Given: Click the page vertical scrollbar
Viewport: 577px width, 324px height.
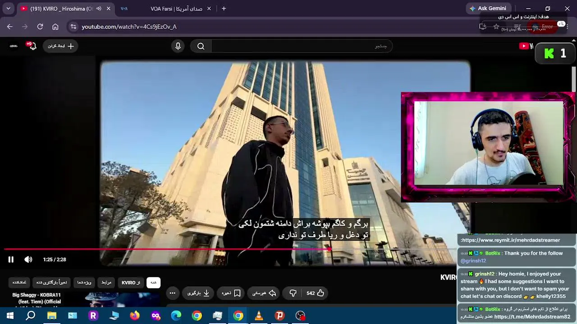Looking at the screenshot, I should click(574, 79).
